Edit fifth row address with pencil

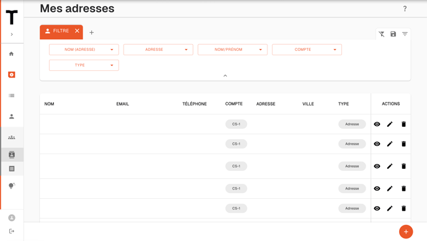[x=390, y=208]
